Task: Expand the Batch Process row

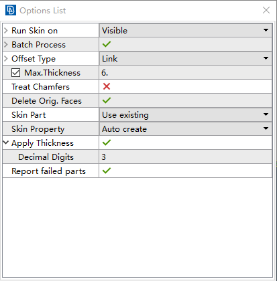Action: pyautogui.click(x=6, y=44)
